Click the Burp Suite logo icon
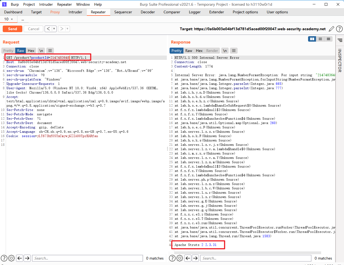Screen dimensions: 344x265 (4, 4)
